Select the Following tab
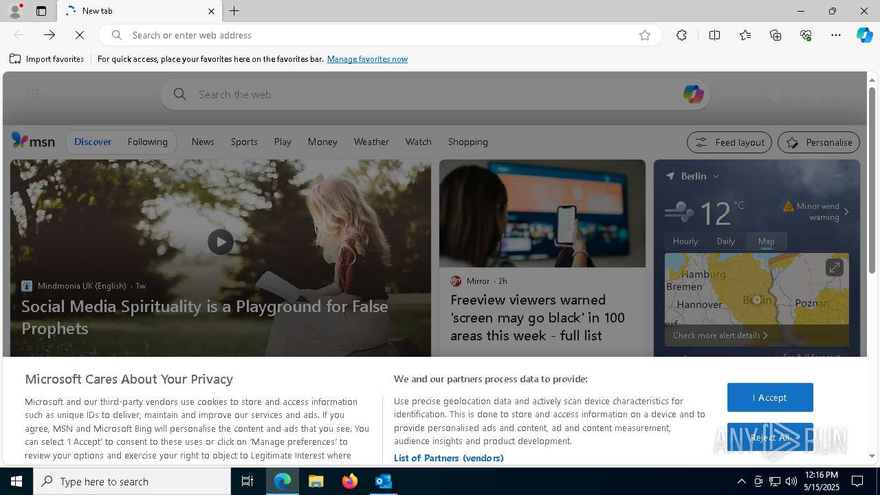This screenshot has height=495, width=880. pos(147,142)
